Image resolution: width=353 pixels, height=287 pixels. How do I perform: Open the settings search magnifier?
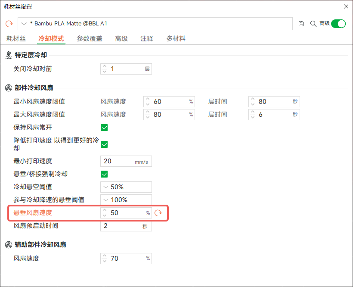pyautogui.click(x=313, y=24)
